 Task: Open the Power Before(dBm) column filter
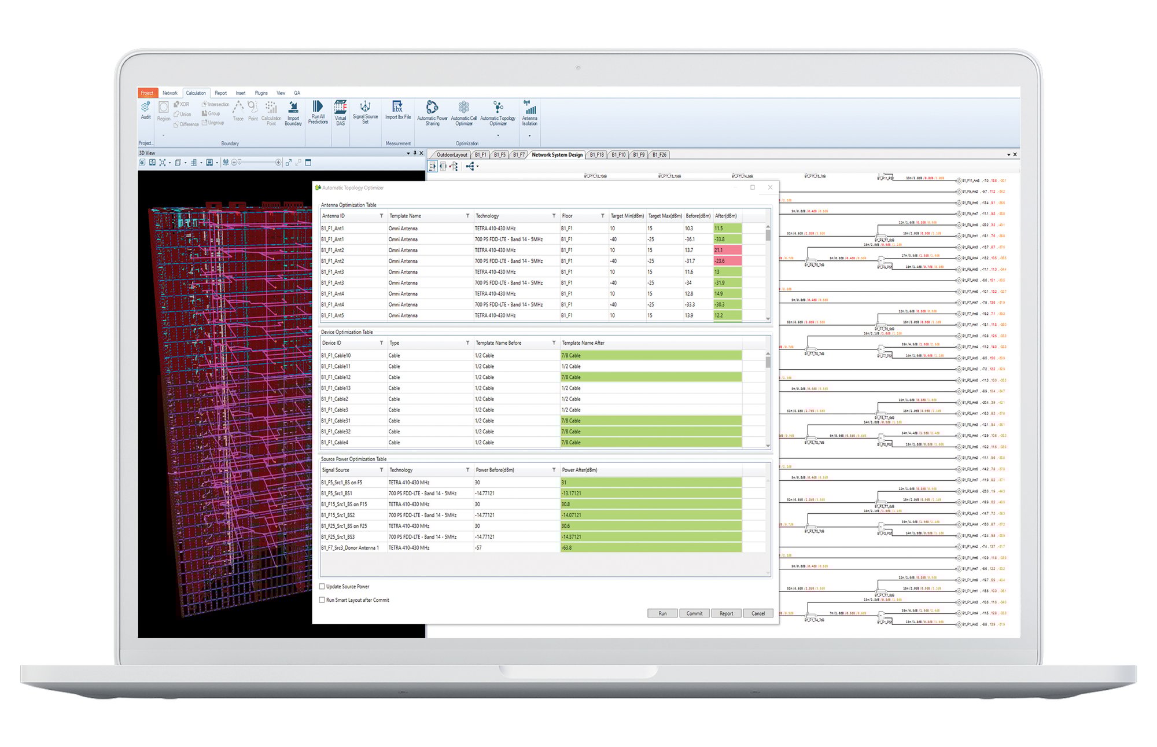[x=554, y=470]
